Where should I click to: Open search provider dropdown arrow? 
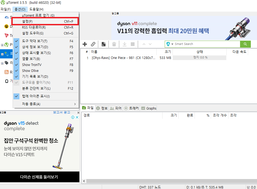click(x=172, y=44)
